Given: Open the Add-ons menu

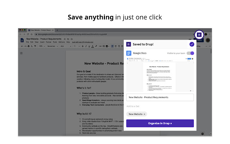Looking at the screenshot, I should point(61,42).
